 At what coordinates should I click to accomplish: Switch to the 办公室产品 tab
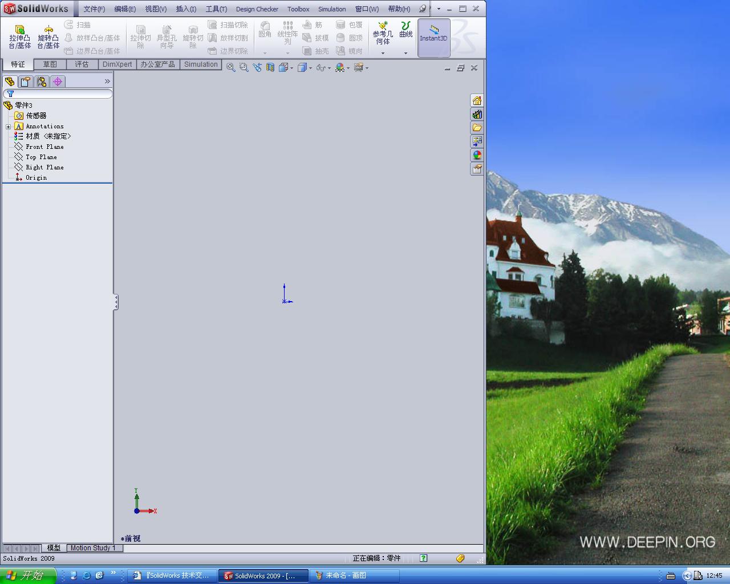pyautogui.click(x=158, y=64)
